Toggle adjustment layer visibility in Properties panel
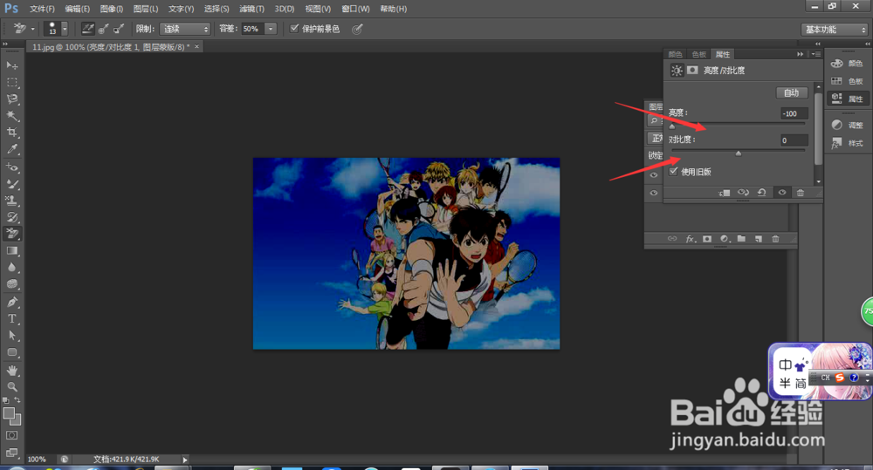The width and height of the screenshot is (873, 470). [781, 193]
